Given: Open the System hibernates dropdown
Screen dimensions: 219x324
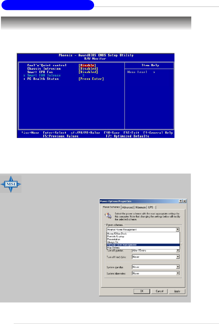Looking at the screenshot, I should click(x=178, y=273).
